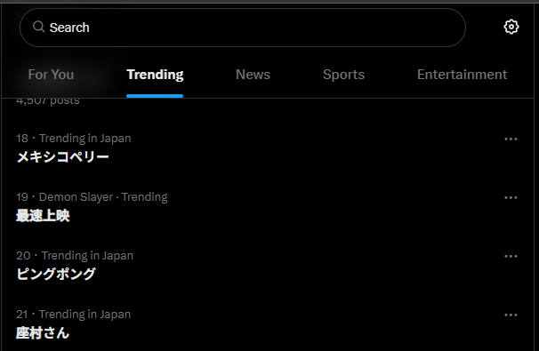Open the ピングポング trending topic

point(56,274)
